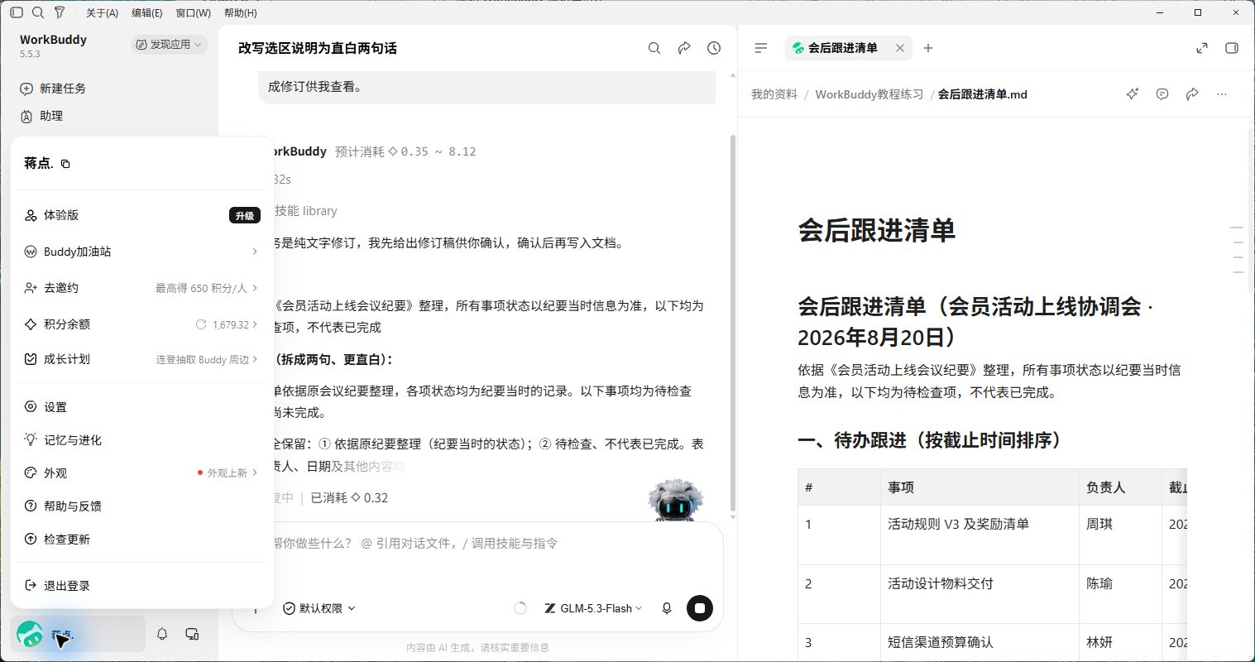Copy the username 蒋点.
This screenshot has width=1255, height=662.
pyautogui.click(x=65, y=164)
